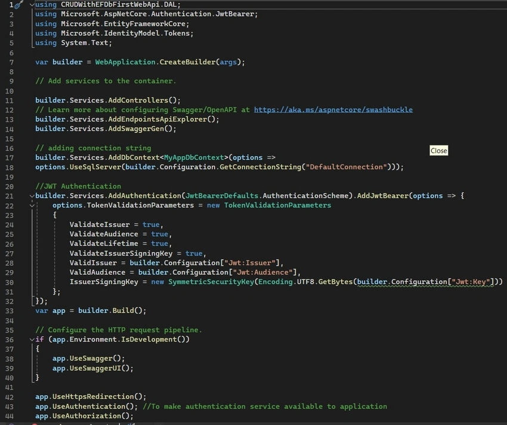Select line number 44 in the gutter
The image size is (507, 425).
coord(10,416)
